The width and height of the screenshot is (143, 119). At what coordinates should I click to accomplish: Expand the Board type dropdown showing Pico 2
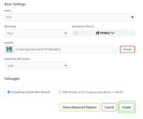click(36, 33)
